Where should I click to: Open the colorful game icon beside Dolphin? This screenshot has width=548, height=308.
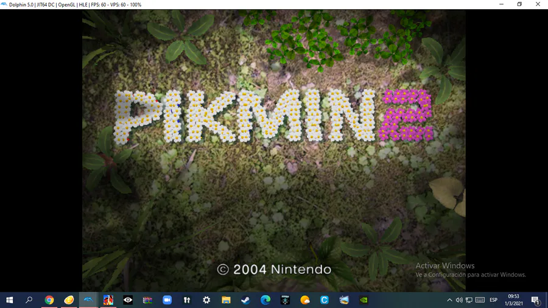point(108,300)
